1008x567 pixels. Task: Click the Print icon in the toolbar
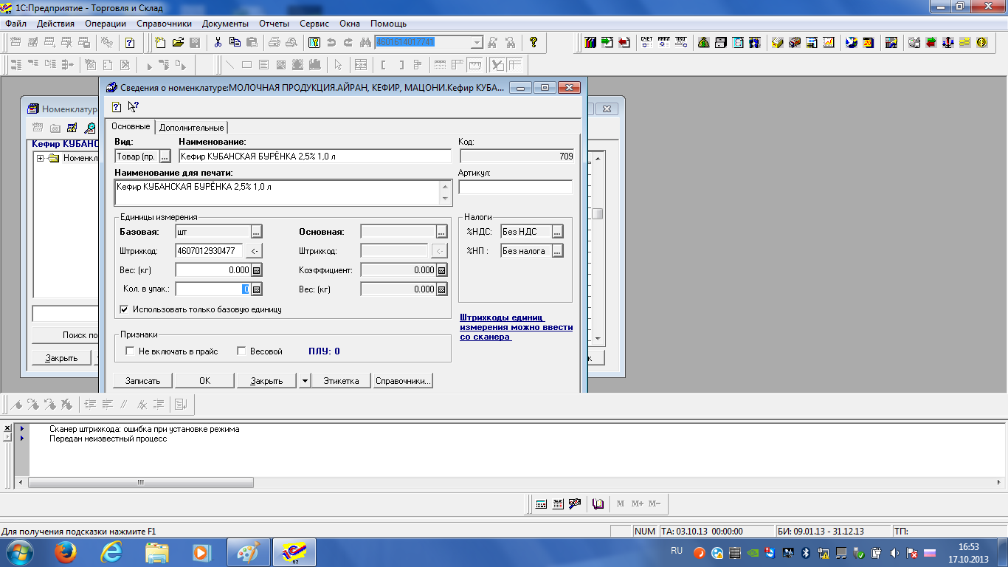[274, 43]
